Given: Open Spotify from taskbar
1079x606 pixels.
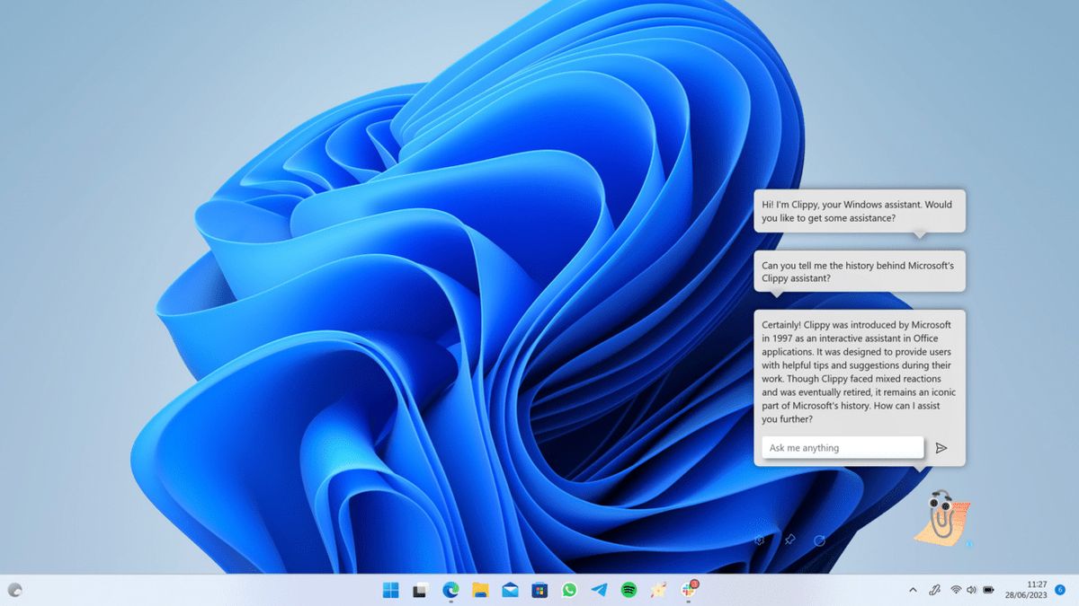Looking at the screenshot, I should tap(629, 590).
